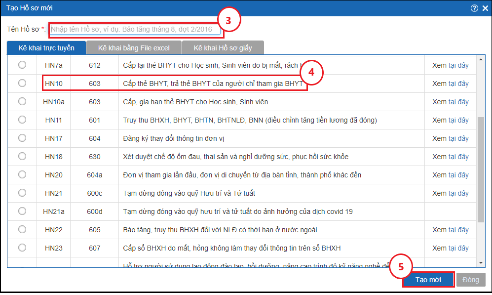This screenshot has height=295, width=492.
Task: Click the scrollbar up arrow
Action: 481,60
